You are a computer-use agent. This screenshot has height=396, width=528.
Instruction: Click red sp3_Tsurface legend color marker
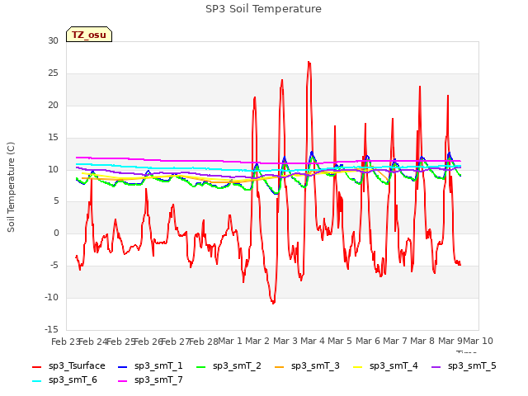coord(36,366)
